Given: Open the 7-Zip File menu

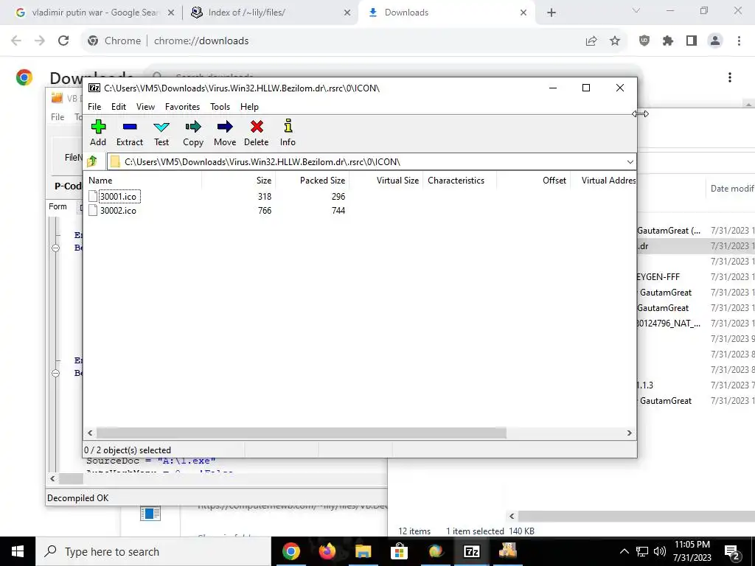Looking at the screenshot, I should pyautogui.click(x=94, y=107).
